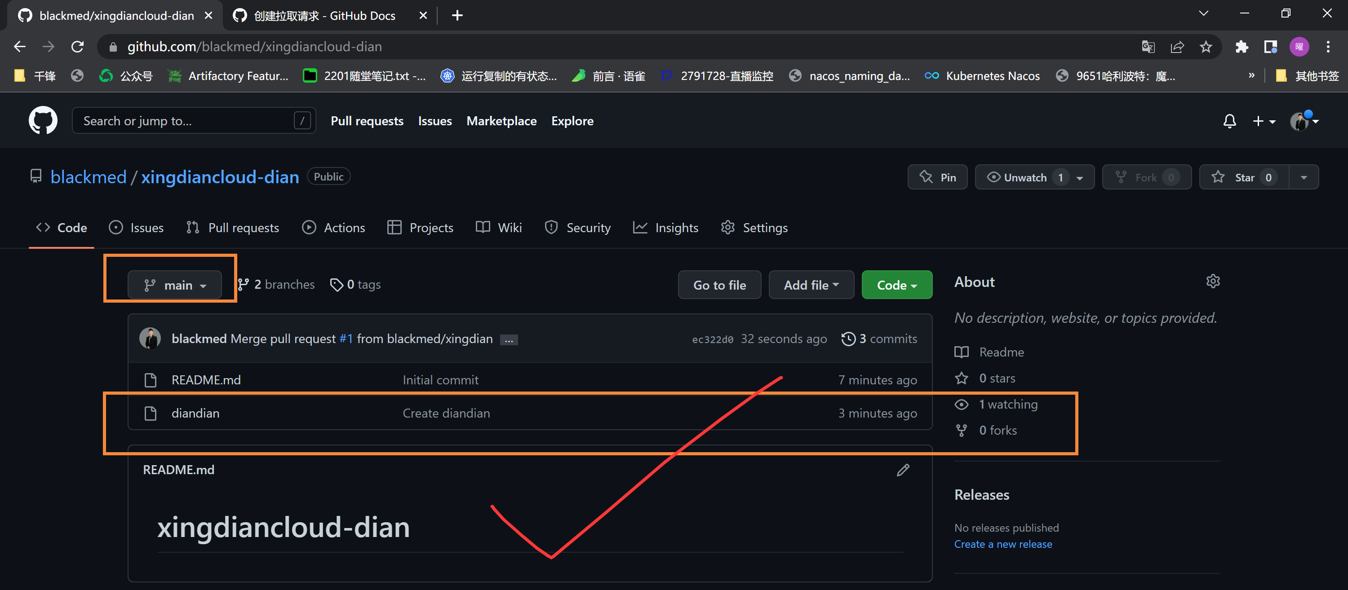The height and width of the screenshot is (590, 1348).
Task: Expand the Unwatch options caret
Action: 1080,178
